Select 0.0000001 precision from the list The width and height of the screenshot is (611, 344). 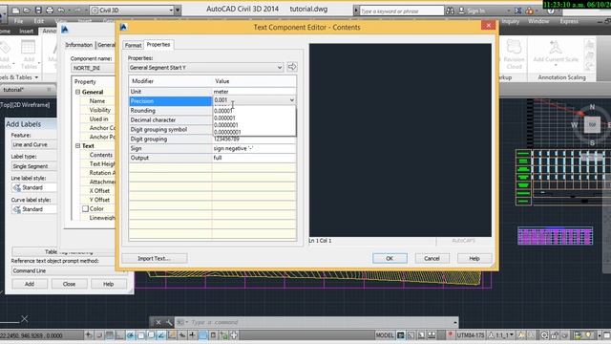pyautogui.click(x=226, y=125)
